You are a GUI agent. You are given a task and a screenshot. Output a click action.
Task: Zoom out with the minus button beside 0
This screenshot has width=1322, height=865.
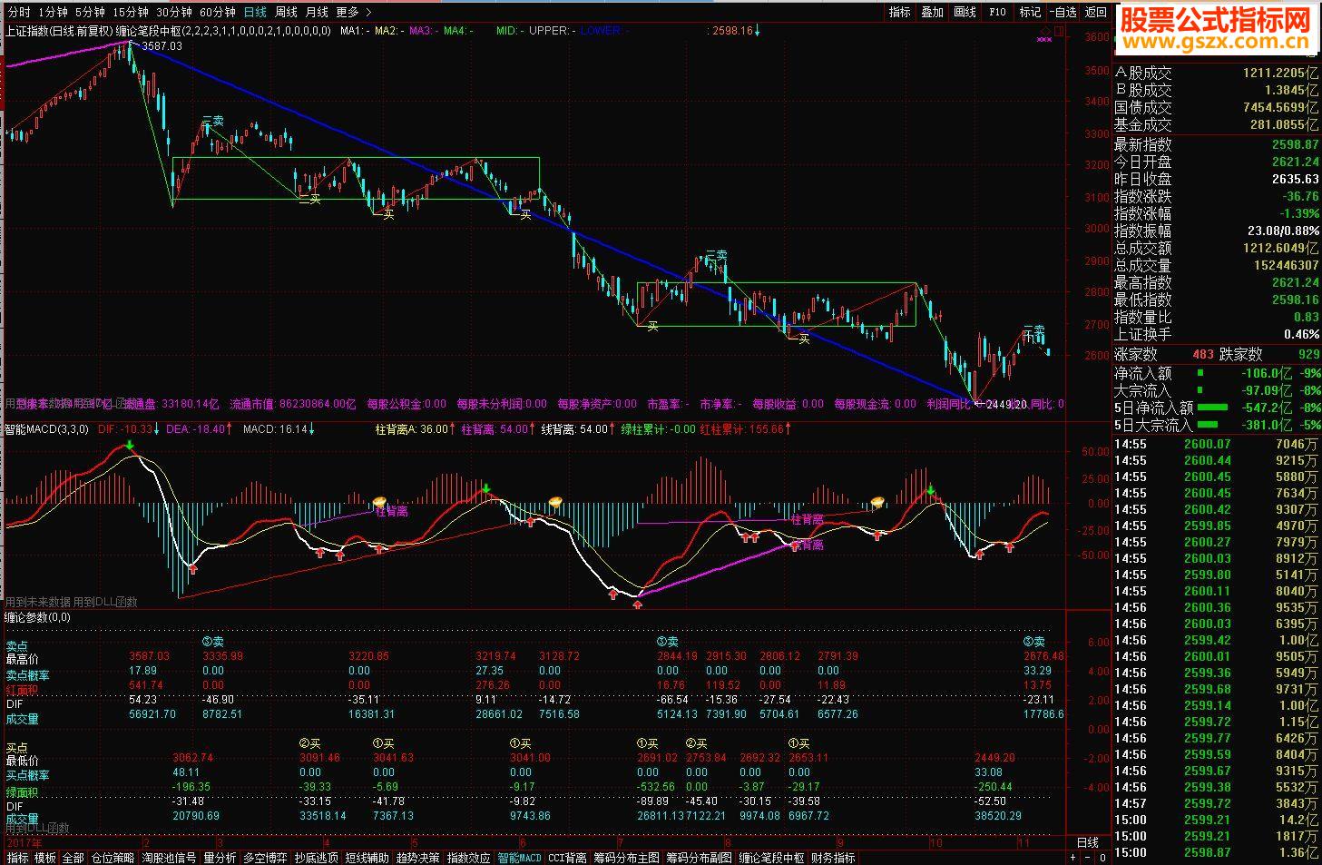(1087, 857)
